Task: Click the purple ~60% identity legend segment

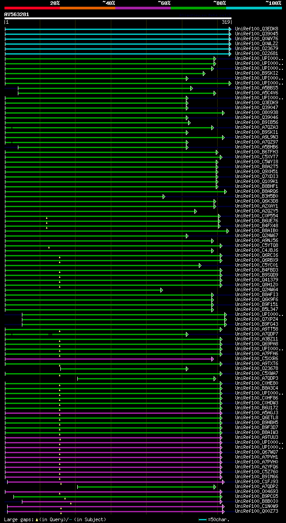Action: [x=143, y=8]
